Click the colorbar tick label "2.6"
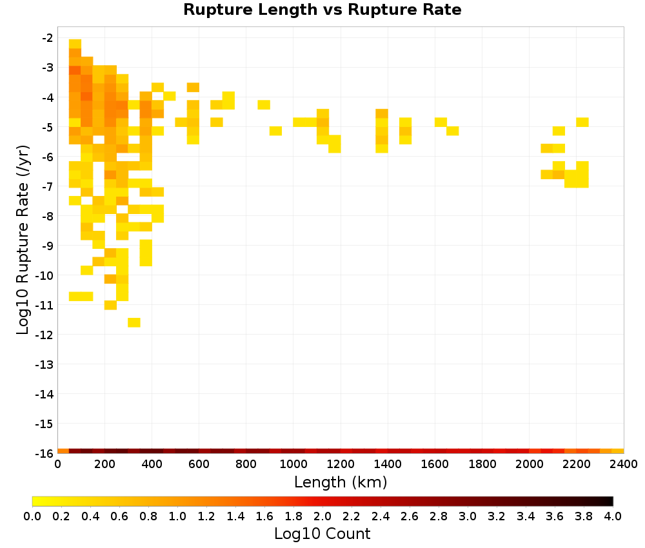The width and height of the screenshot is (645, 548). 410,516
